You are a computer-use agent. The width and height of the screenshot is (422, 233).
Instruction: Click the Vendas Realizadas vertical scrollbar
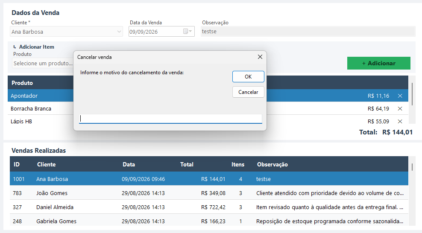click(x=412, y=166)
